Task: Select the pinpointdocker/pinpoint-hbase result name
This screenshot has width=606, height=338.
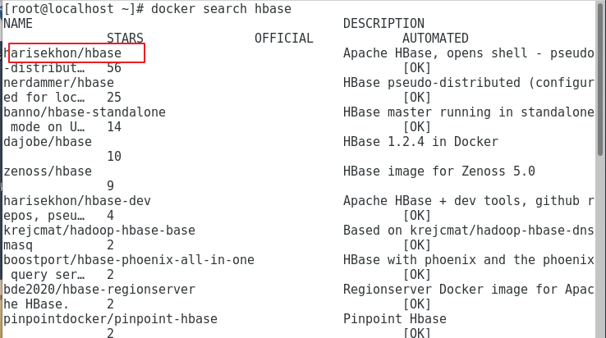Action: tap(110, 319)
